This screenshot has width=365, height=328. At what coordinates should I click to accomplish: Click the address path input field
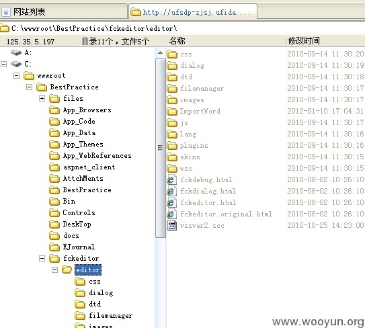tap(186, 28)
